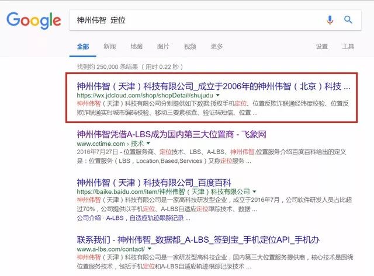This screenshot has height=276, width=374.
Task: Open the 更多 menu
Action: [217, 46]
